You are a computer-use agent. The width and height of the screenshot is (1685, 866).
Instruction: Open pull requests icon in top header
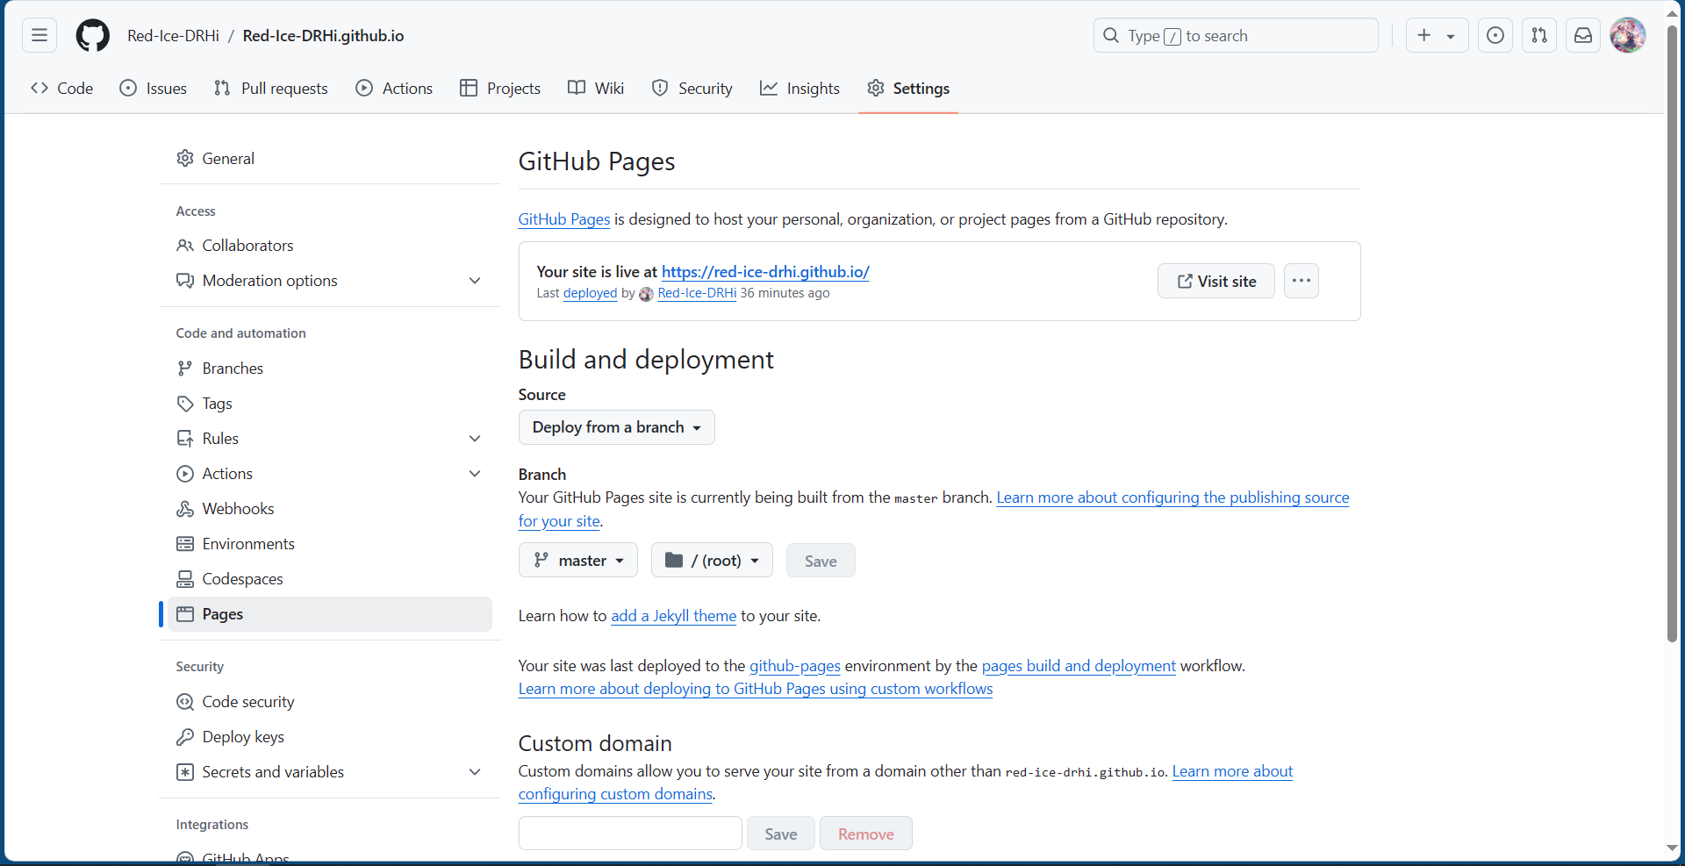(x=1538, y=36)
